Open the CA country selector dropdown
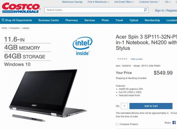Image resolution: width=177 pixels, height=129 pixels. point(168,2)
